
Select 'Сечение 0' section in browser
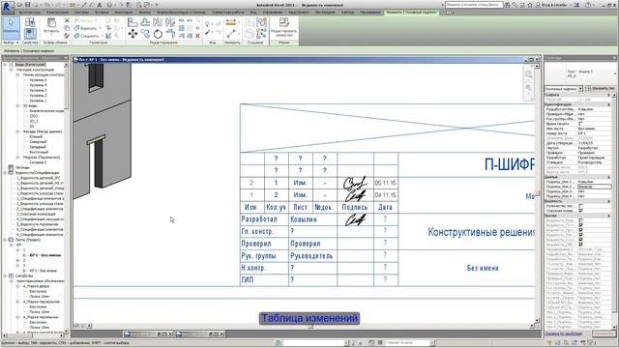[38, 162]
